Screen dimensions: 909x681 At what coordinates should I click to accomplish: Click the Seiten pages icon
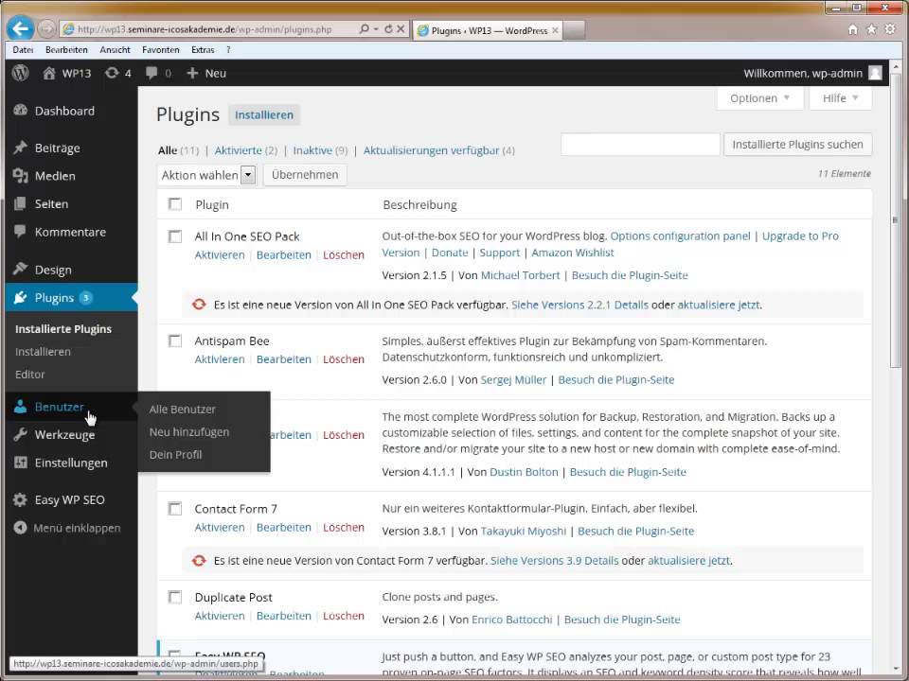pos(20,203)
